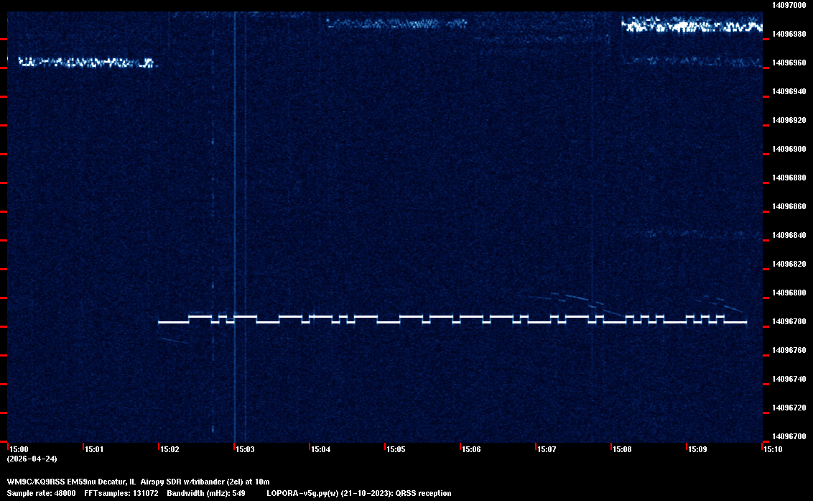The height and width of the screenshot is (501, 813).
Task: Click the bright vertical line near 15:03
Action: point(236,216)
